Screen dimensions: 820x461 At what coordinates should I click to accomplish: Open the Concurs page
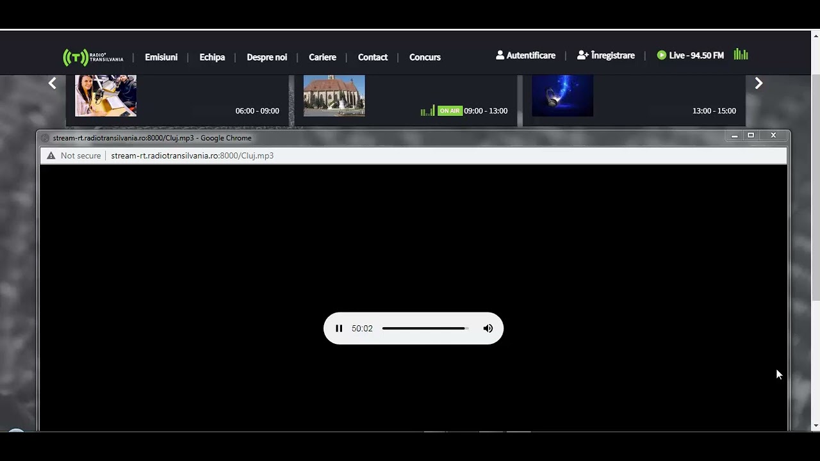[425, 57]
